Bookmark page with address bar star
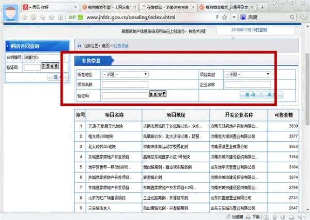Viewport: 310px width, 220px height. click(224, 17)
